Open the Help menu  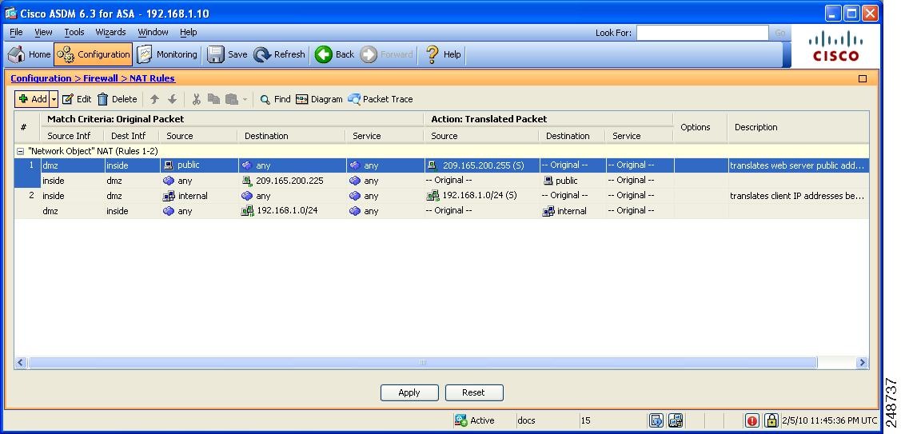click(189, 32)
